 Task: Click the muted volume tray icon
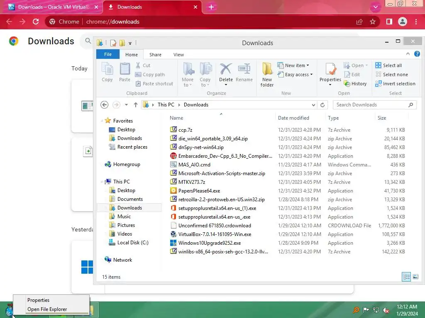click(x=386, y=310)
